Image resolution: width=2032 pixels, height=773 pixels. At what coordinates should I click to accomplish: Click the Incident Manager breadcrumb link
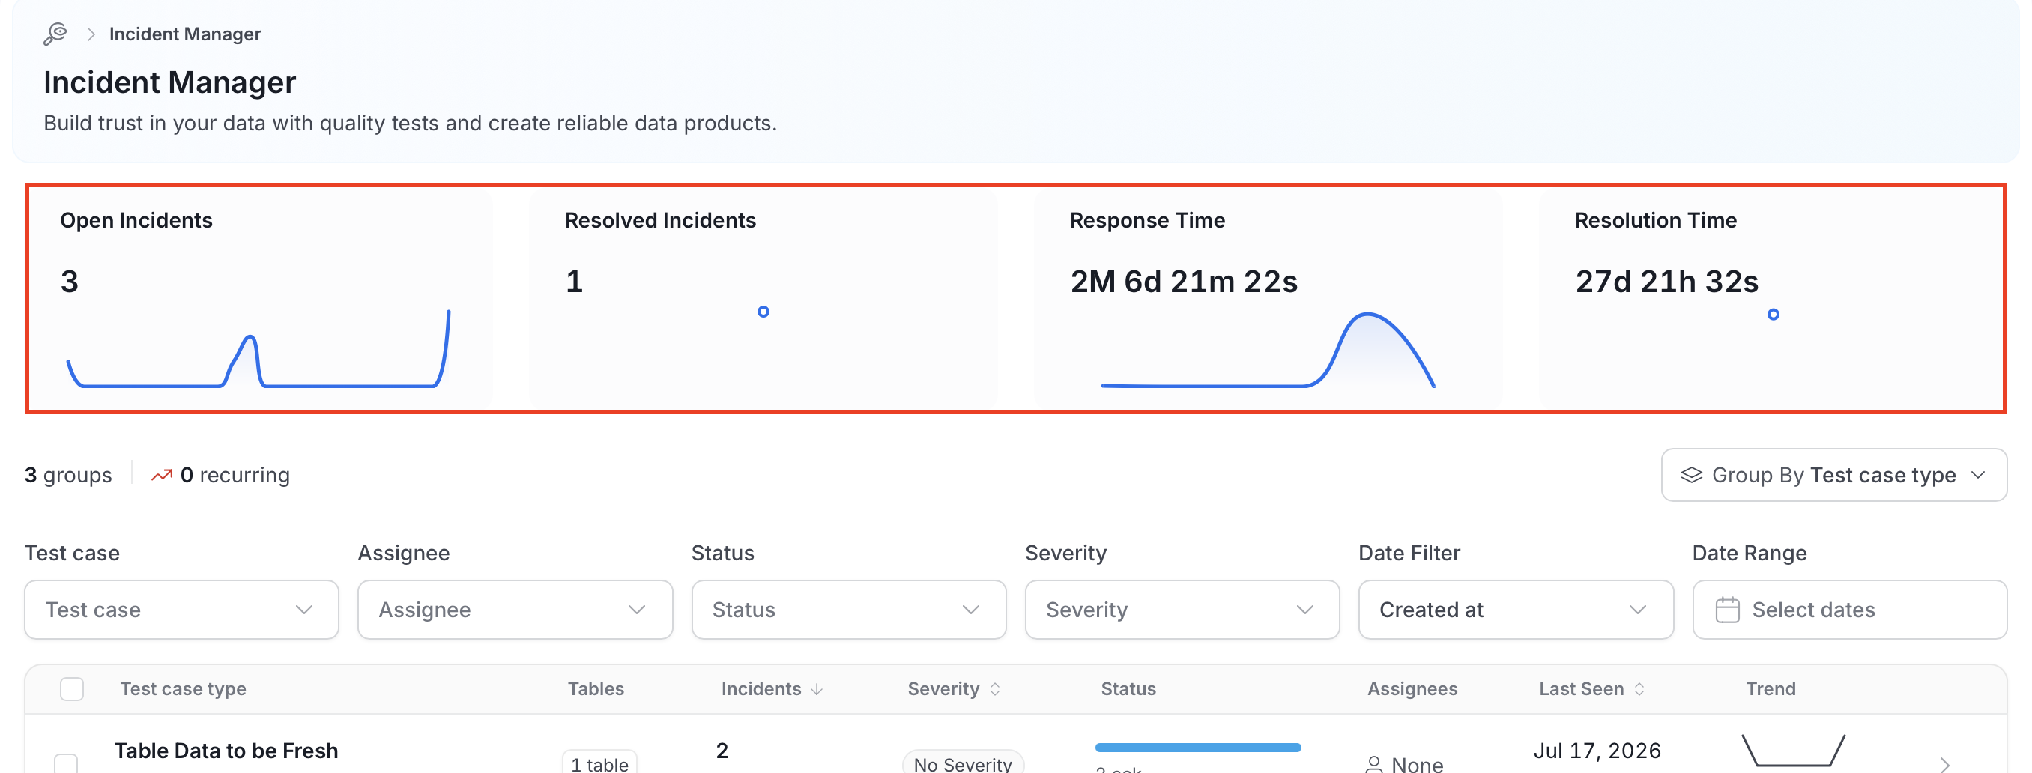[184, 34]
